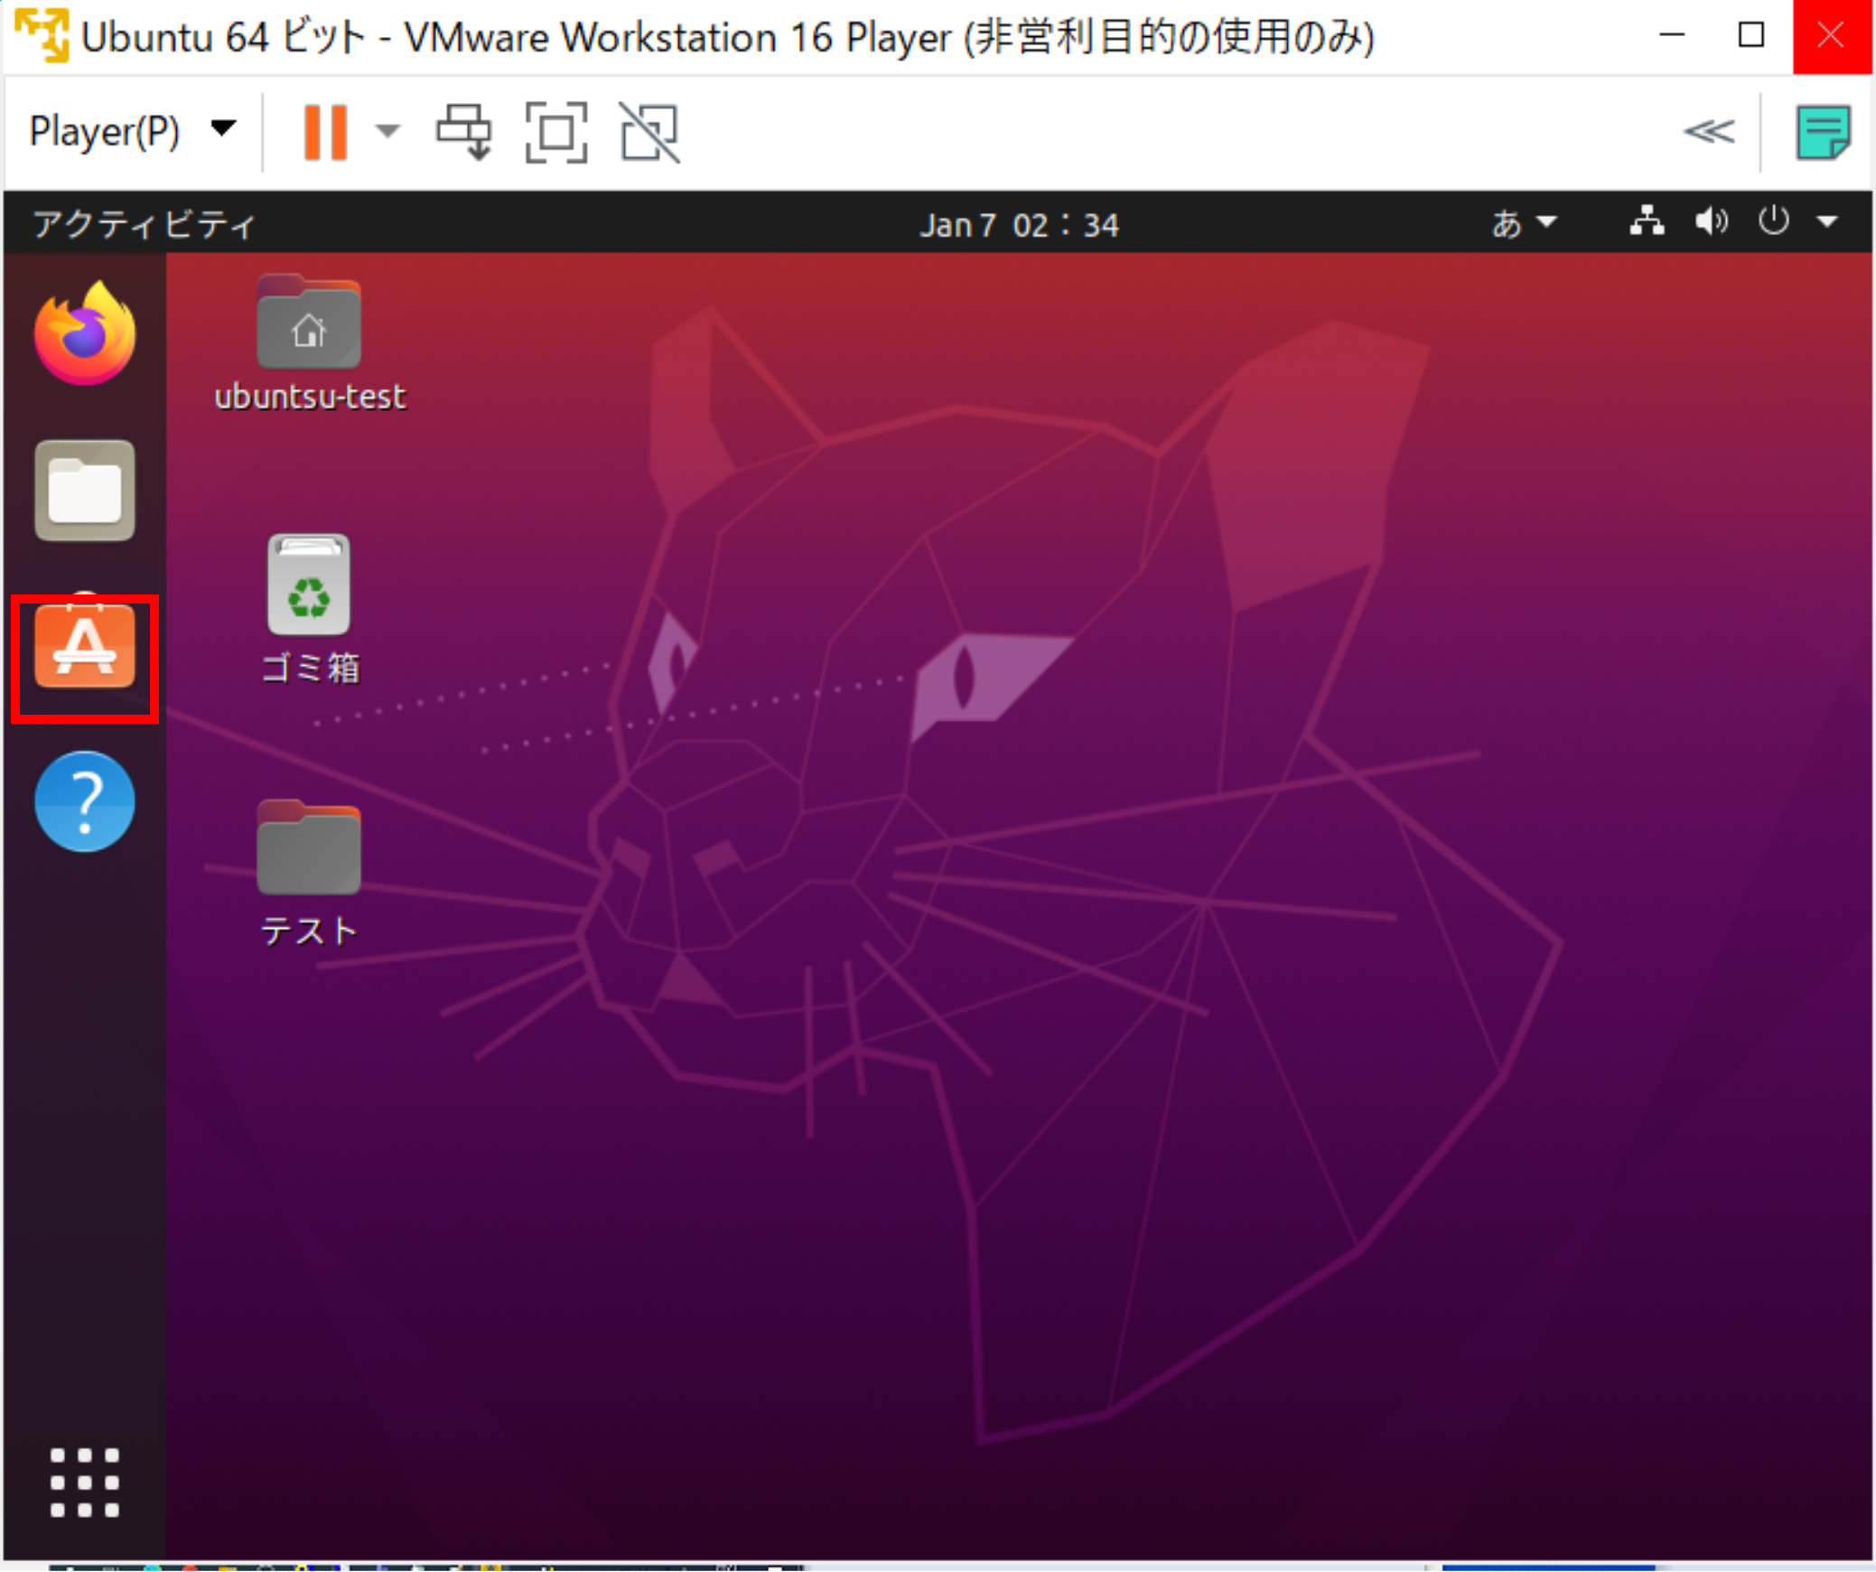1876x1572 pixels.
Task: Click the volume speaker icon
Action: tap(1711, 220)
